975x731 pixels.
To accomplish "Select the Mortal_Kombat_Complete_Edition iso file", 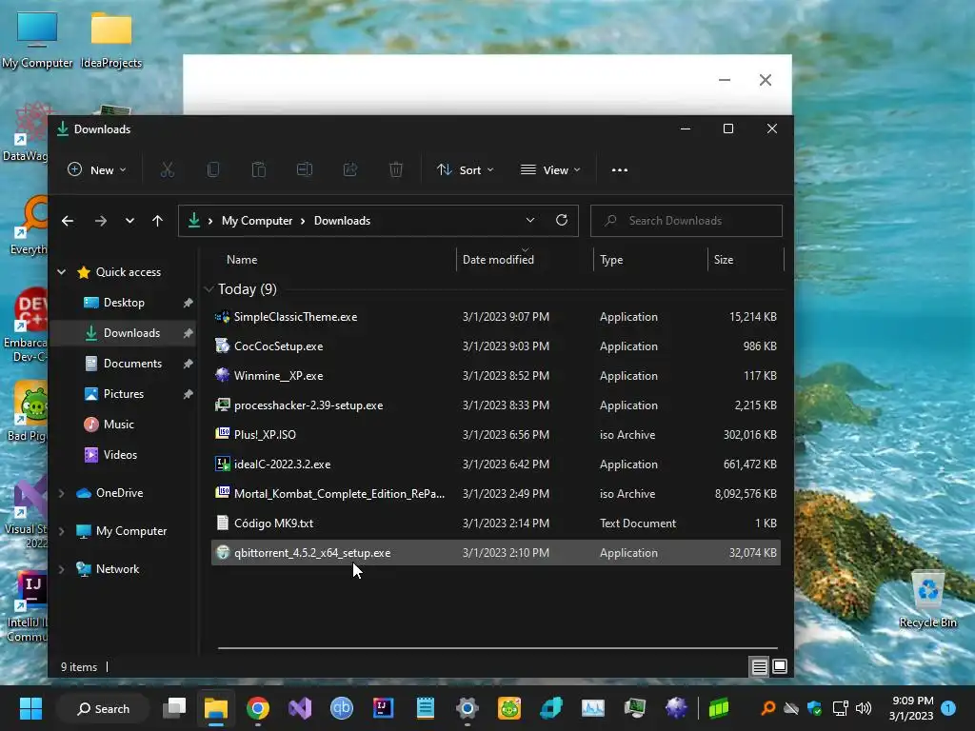I will [495, 494].
